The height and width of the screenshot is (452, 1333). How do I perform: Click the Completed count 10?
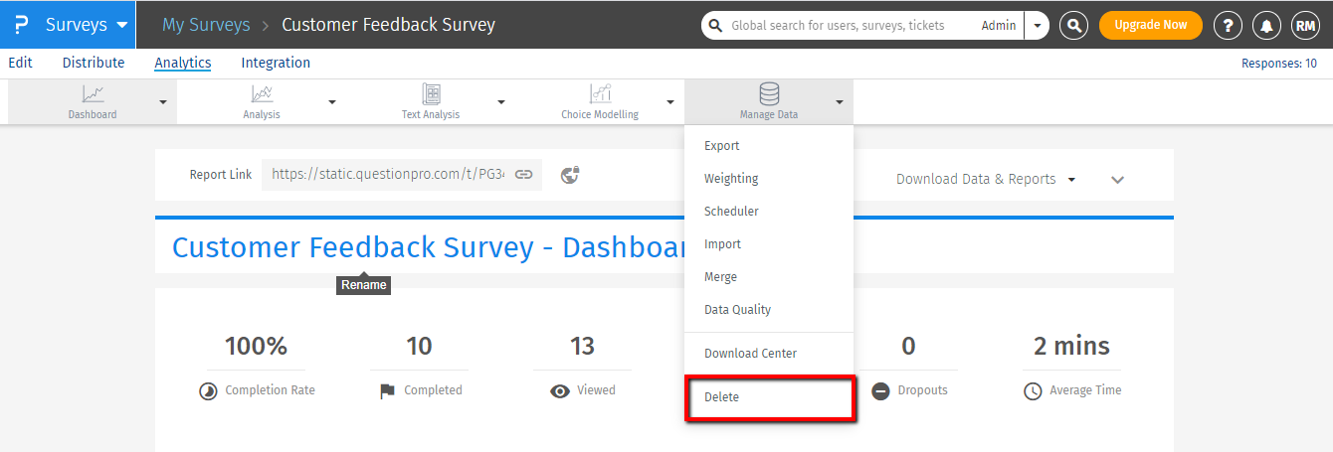pyautogui.click(x=419, y=346)
